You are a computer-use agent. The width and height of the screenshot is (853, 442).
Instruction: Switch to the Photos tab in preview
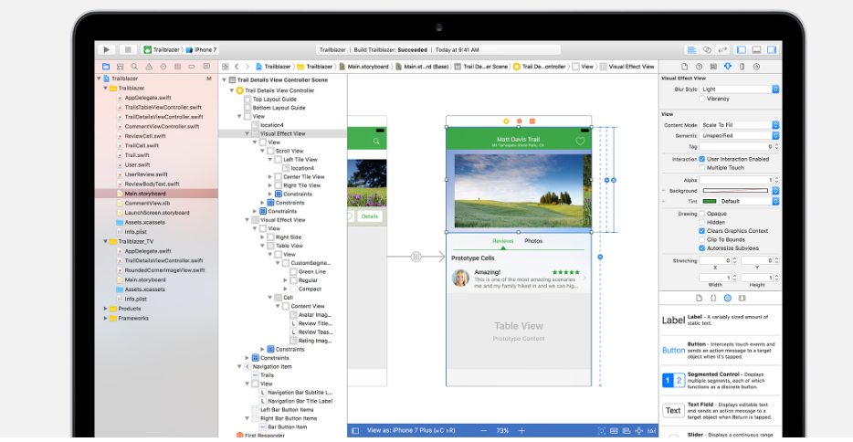[x=533, y=241]
